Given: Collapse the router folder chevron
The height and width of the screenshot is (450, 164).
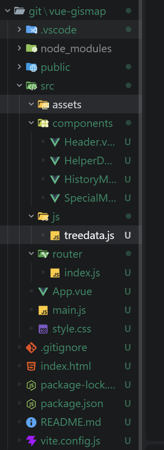Looking at the screenshot, I should 31,254.
